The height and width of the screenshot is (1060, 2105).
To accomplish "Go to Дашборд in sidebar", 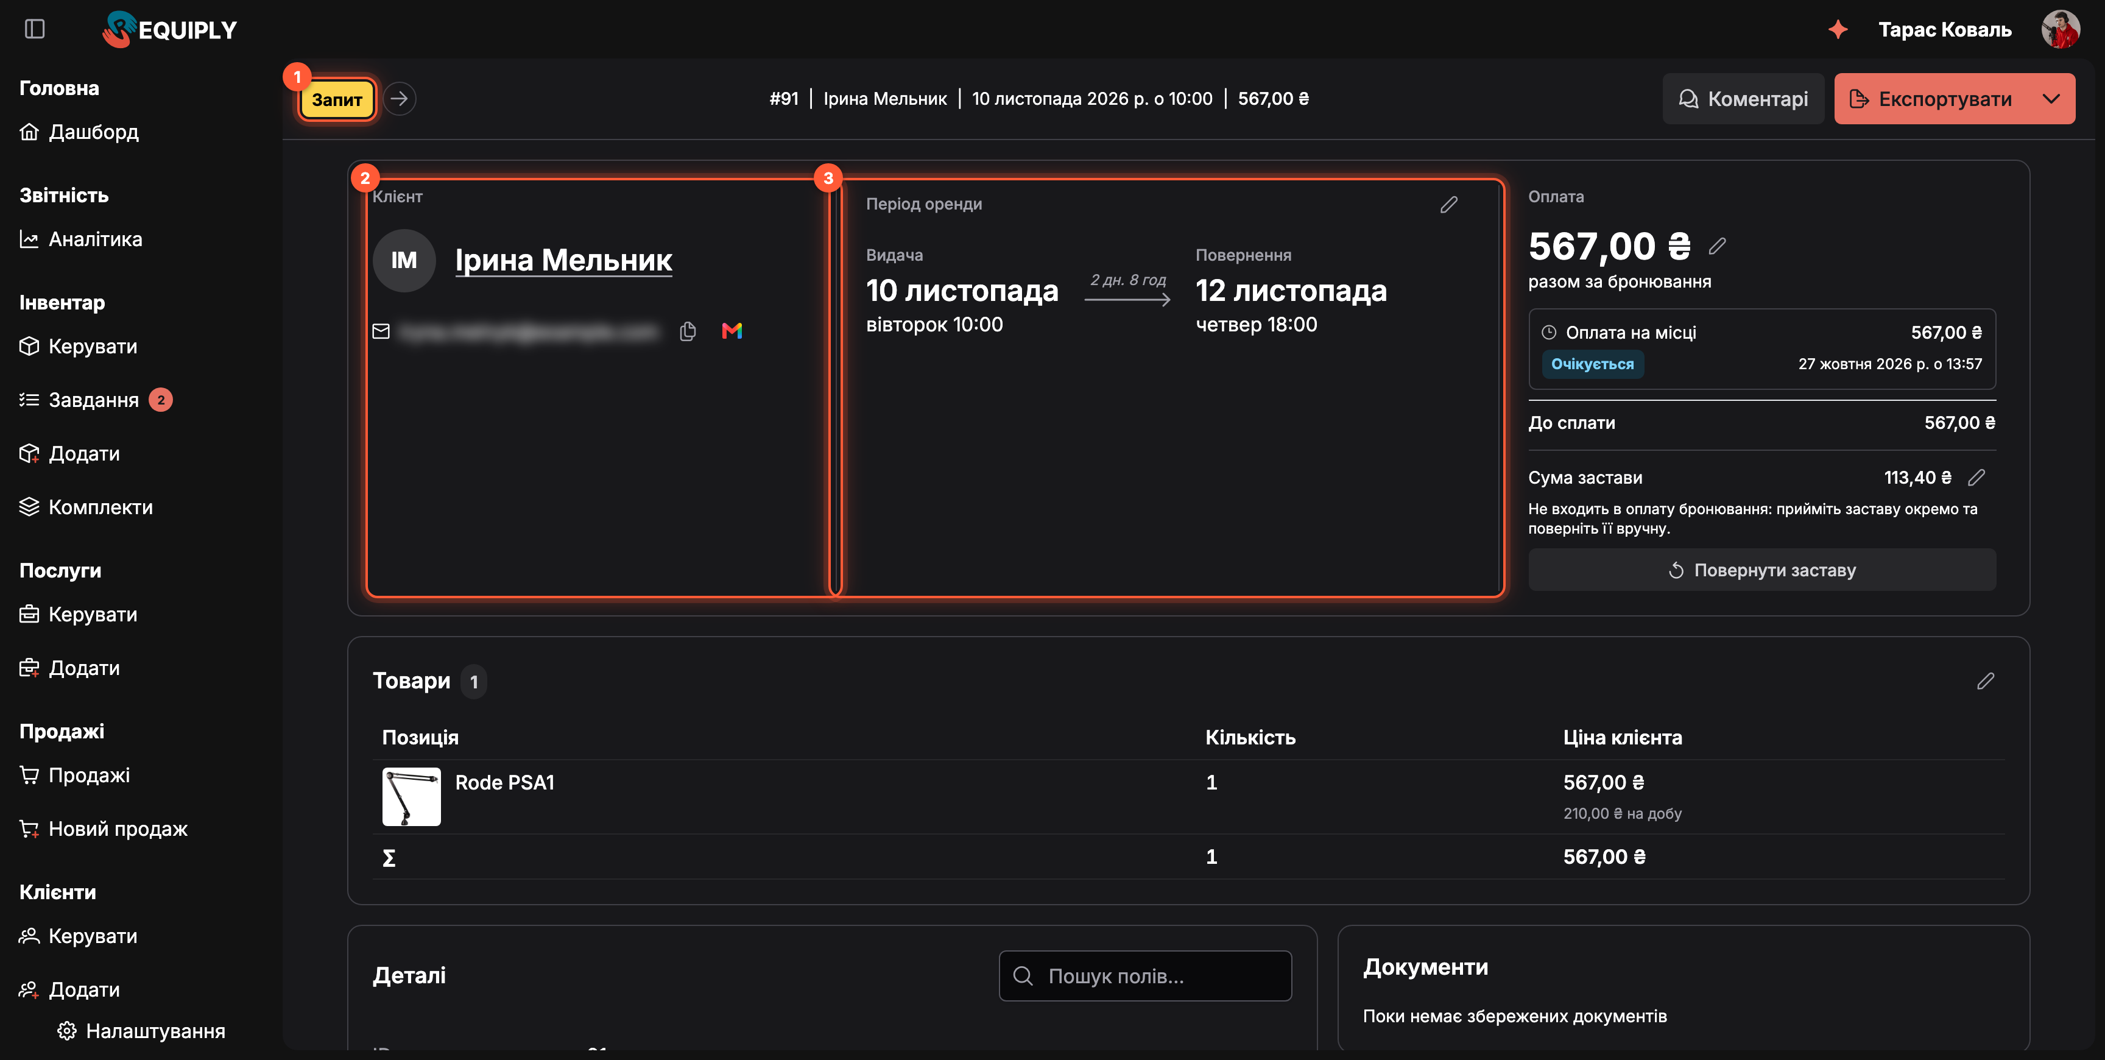I will (79, 132).
